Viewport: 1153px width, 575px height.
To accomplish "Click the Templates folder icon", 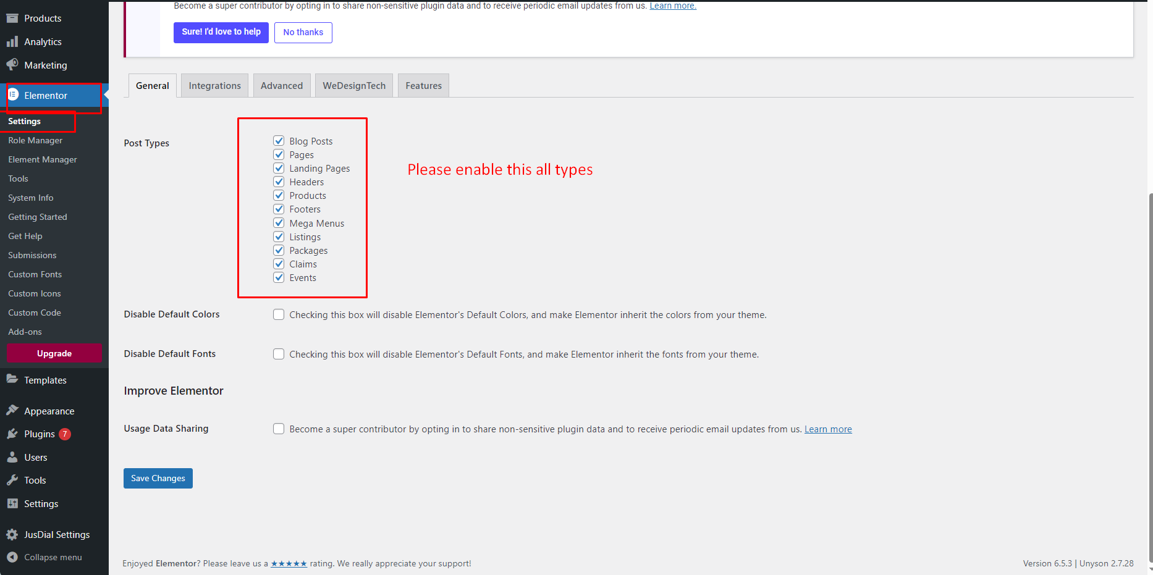I will coord(12,379).
